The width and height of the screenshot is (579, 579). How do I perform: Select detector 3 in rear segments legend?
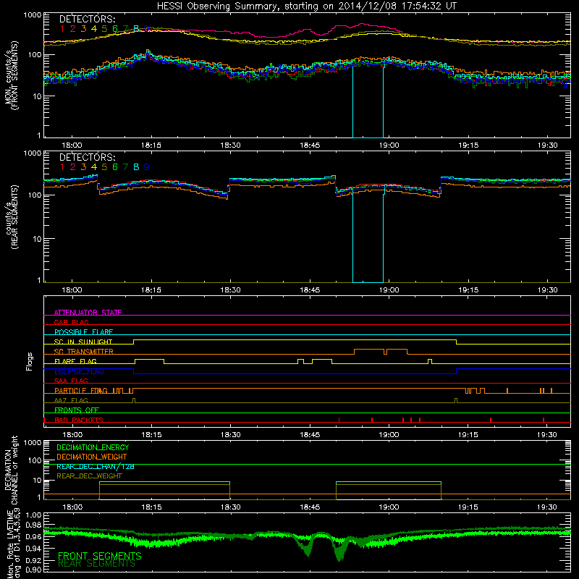tap(83, 167)
